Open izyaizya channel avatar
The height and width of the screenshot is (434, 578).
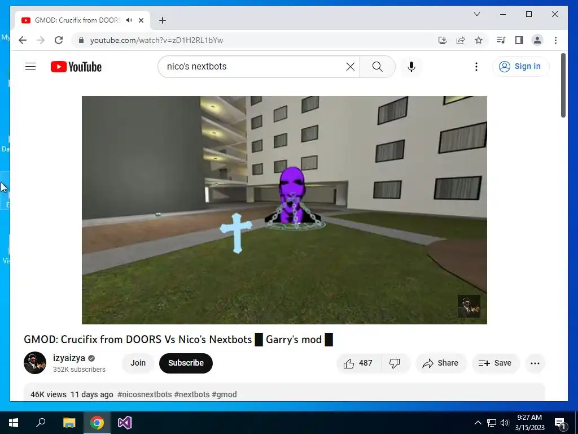[x=35, y=363]
